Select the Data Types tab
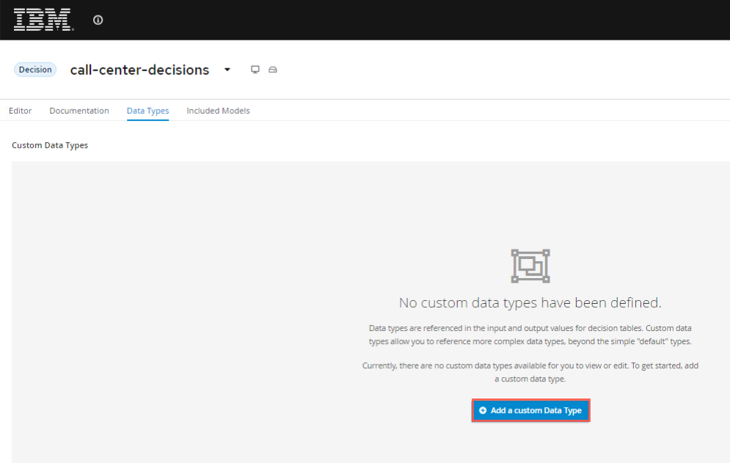The image size is (730, 463). pos(147,111)
